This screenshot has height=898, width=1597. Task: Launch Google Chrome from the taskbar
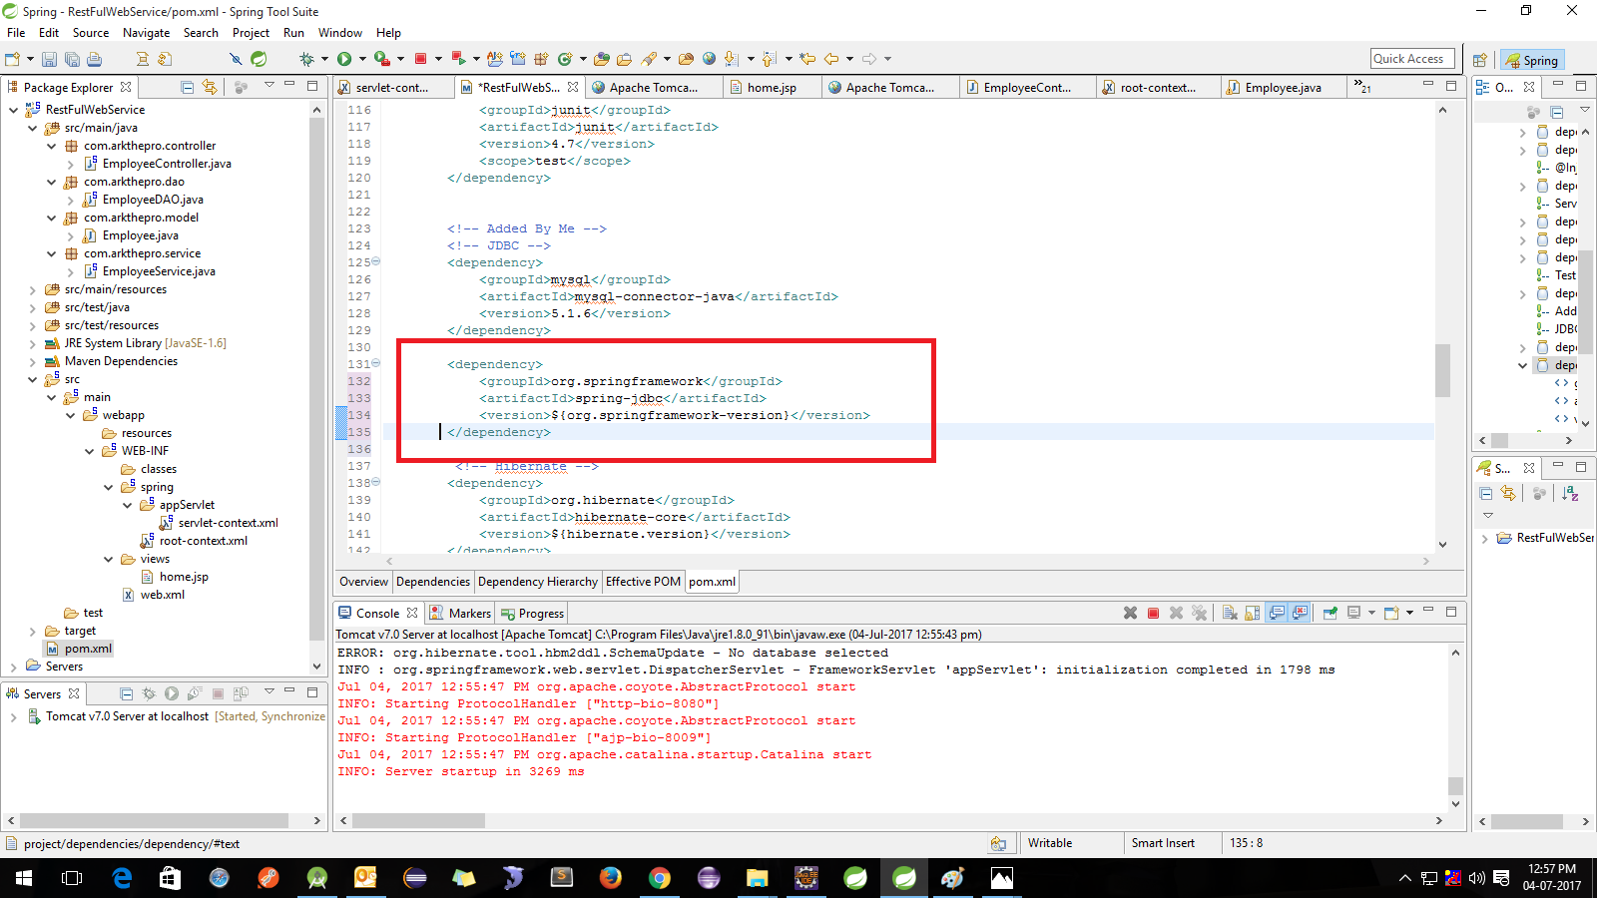tap(660, 879)
